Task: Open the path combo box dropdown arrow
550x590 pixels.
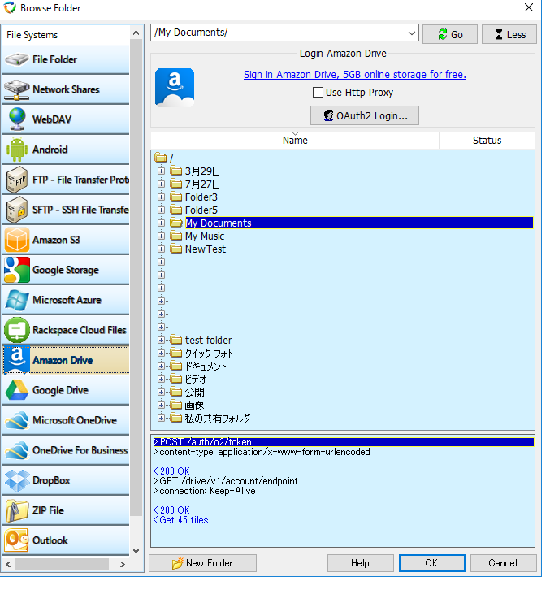Action: click(412, 33)
